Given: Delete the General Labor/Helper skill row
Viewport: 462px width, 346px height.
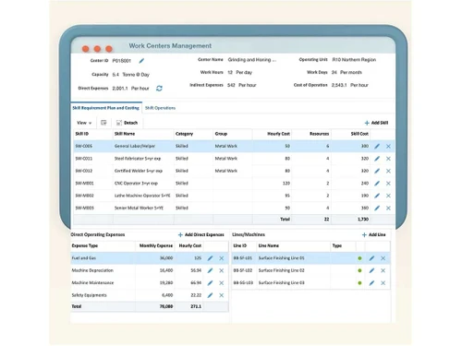Looking at the screenshot, I should click(388, 147).
